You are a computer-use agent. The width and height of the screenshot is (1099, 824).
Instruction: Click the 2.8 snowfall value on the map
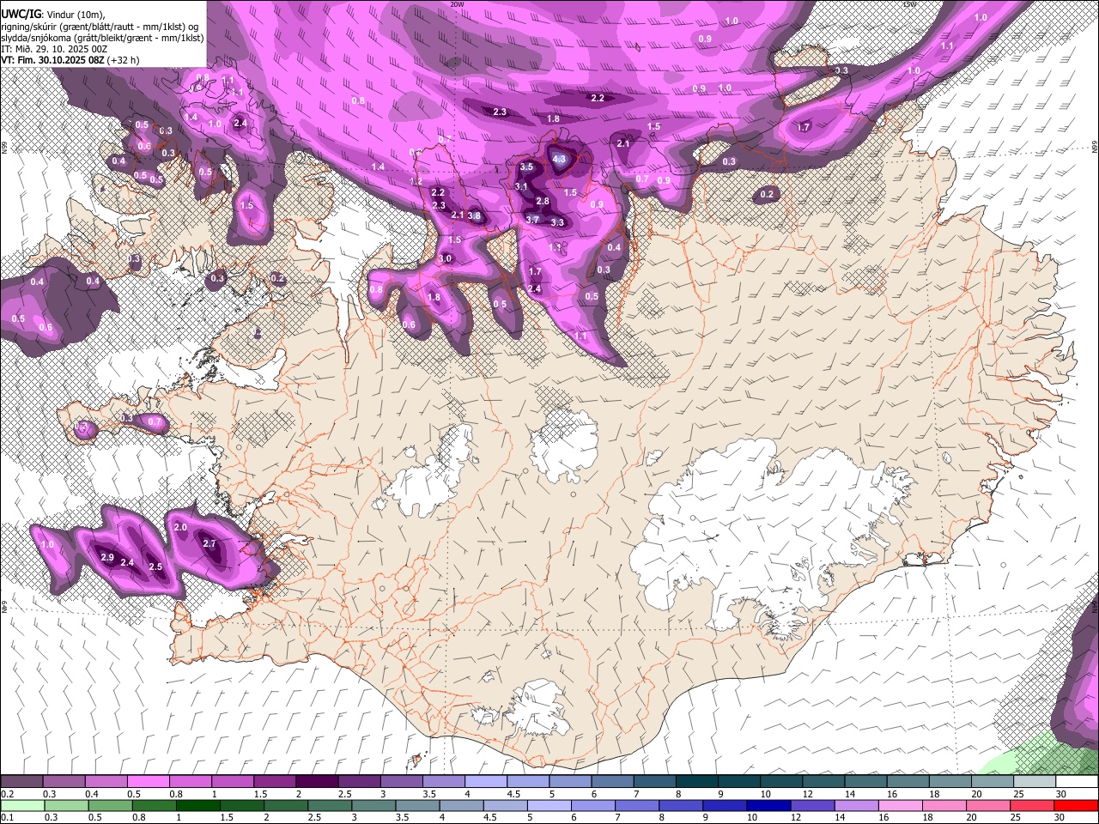543,202
